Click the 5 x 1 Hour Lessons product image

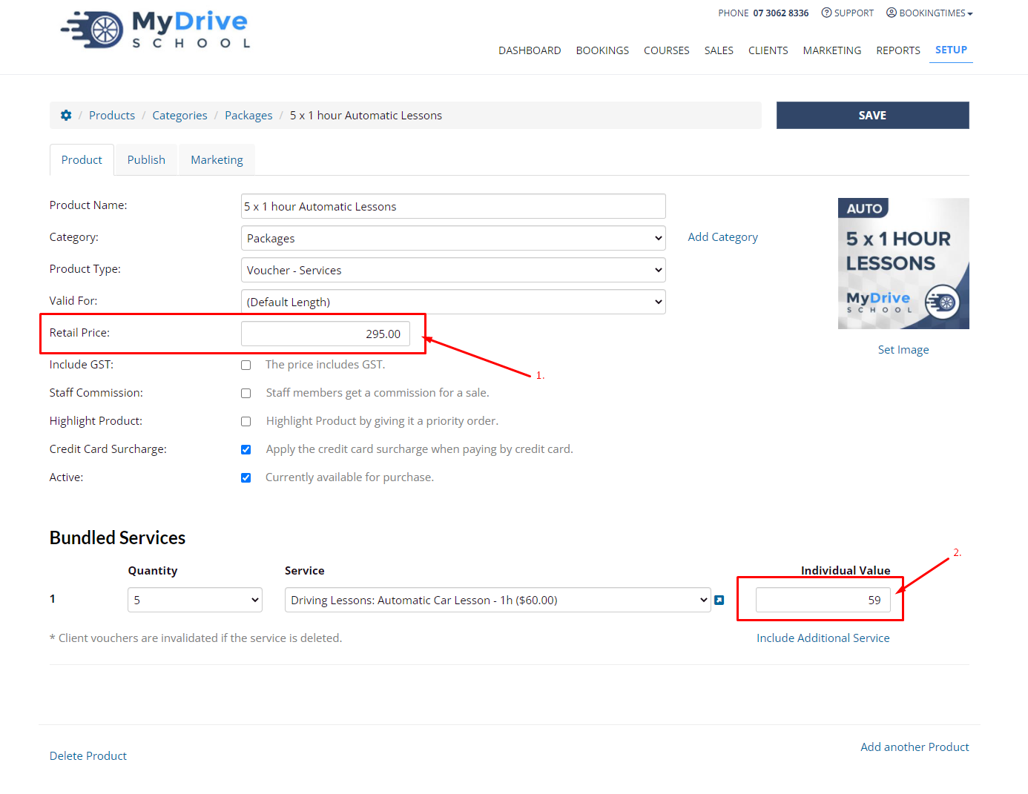pos(903,263)
